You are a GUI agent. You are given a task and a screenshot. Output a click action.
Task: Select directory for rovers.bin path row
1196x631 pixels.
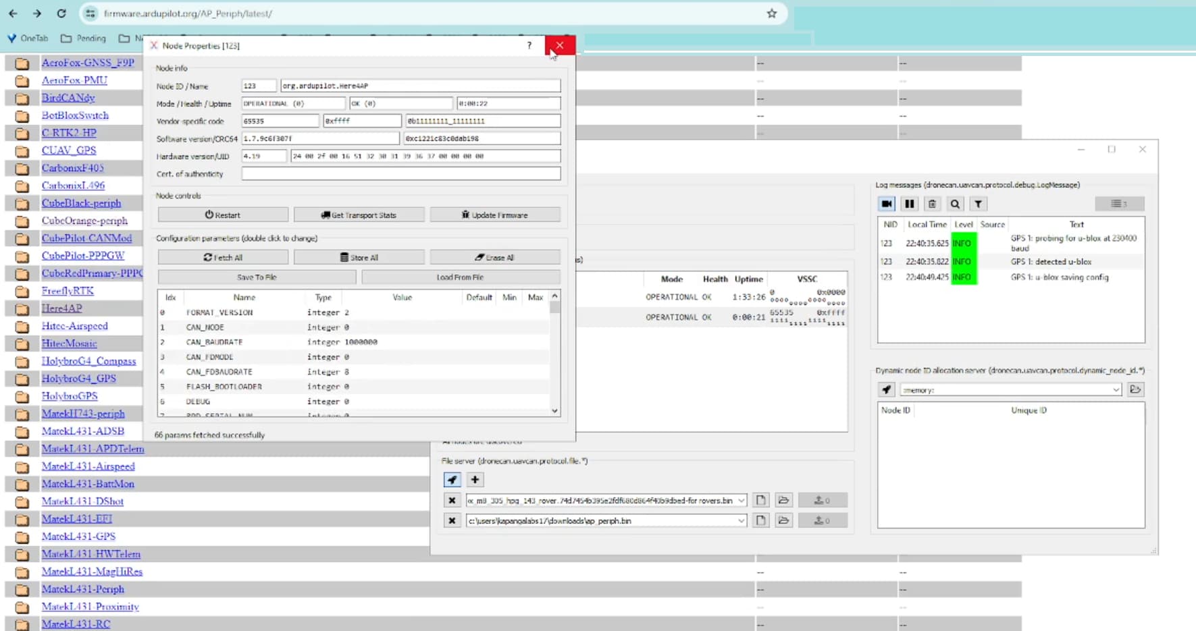pyautogui.click(x=783, y=500)
